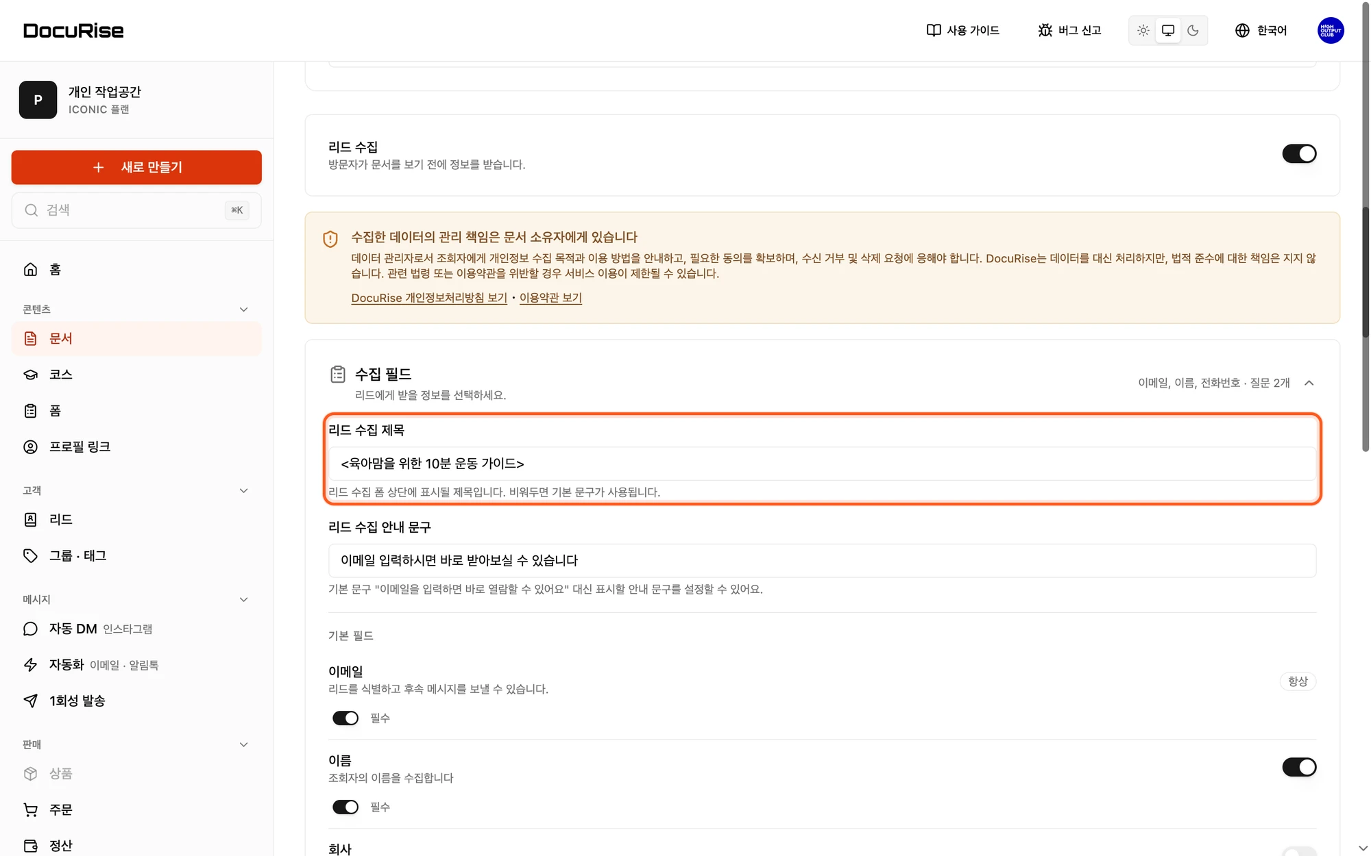Click the 1회성 발송 paper plane icon
This screenshot has height=856, width=1371.
[30, 701]
